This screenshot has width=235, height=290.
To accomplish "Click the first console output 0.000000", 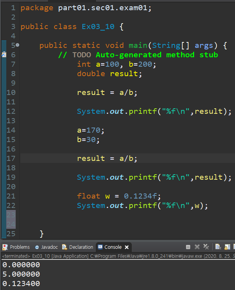I will 21,264.
